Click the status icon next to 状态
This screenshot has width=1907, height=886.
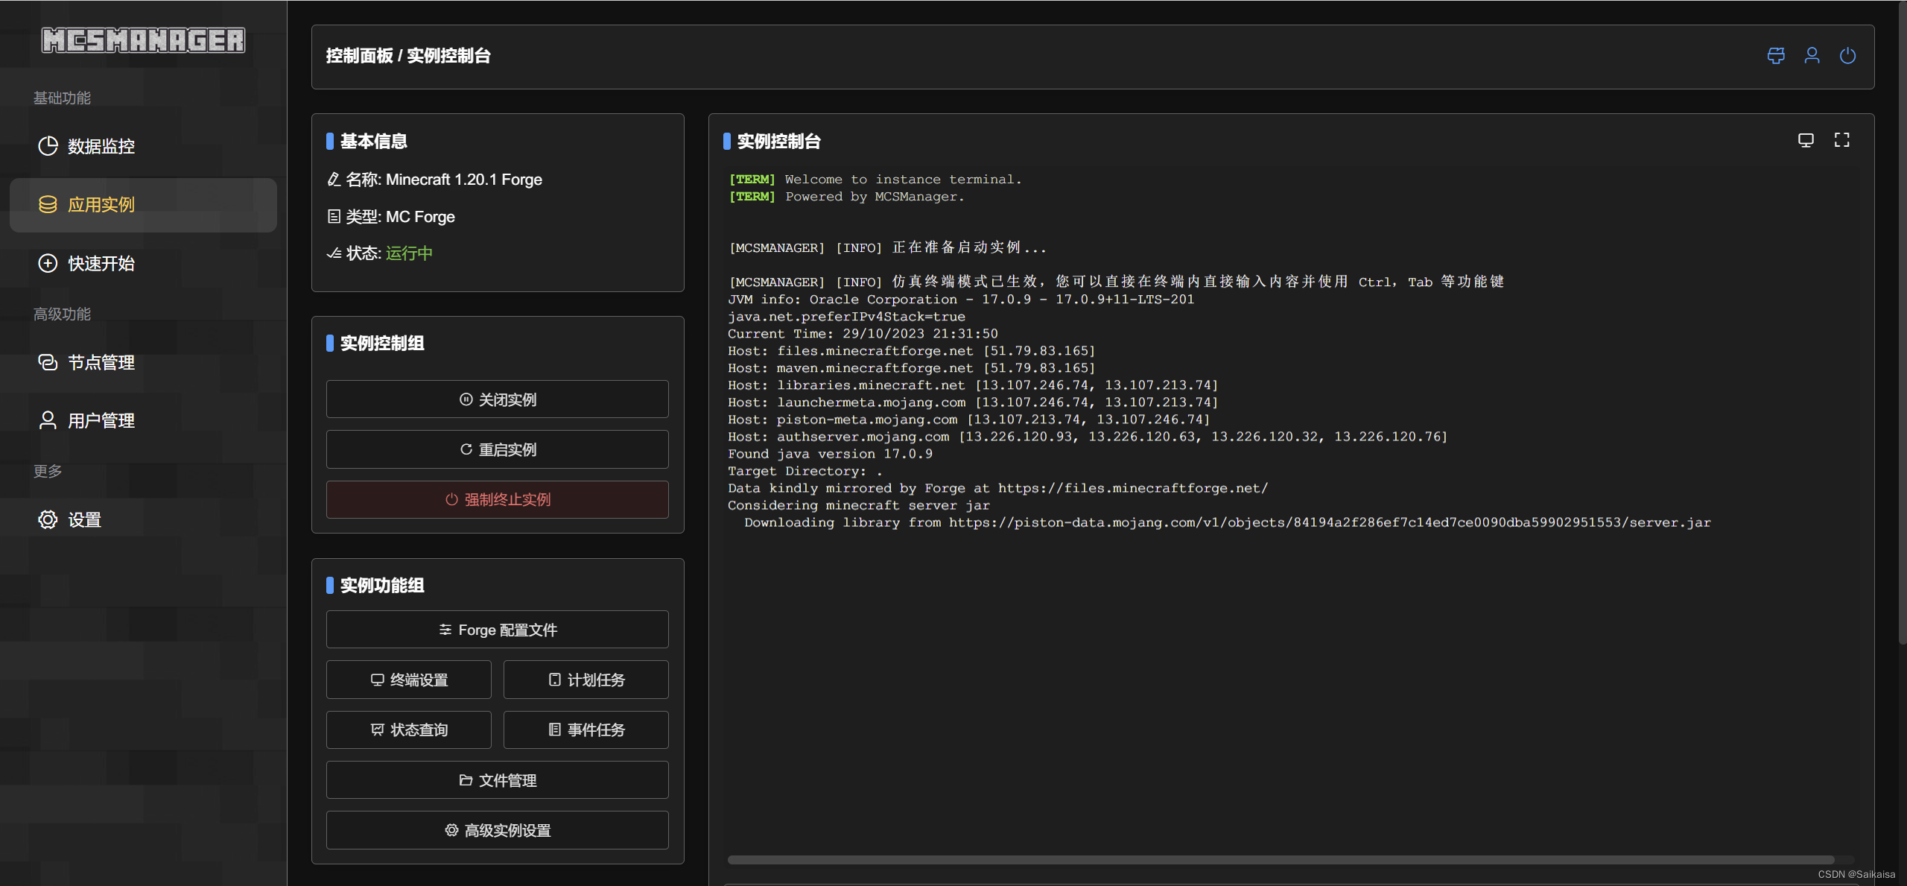pos(334,253)
